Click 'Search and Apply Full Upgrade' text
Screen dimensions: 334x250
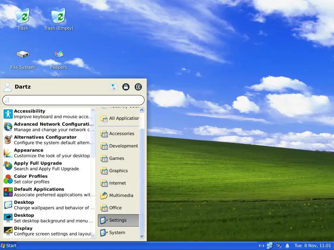46,169
